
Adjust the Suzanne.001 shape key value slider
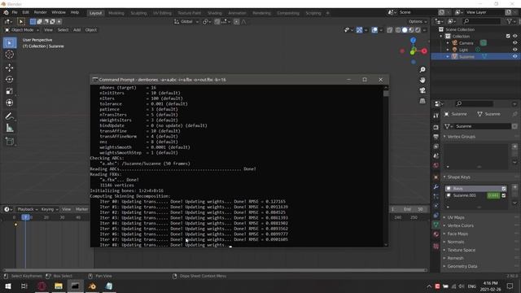click(493, 195)
